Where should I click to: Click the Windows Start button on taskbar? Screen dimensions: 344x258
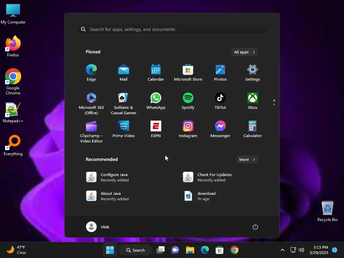point(110,250)
